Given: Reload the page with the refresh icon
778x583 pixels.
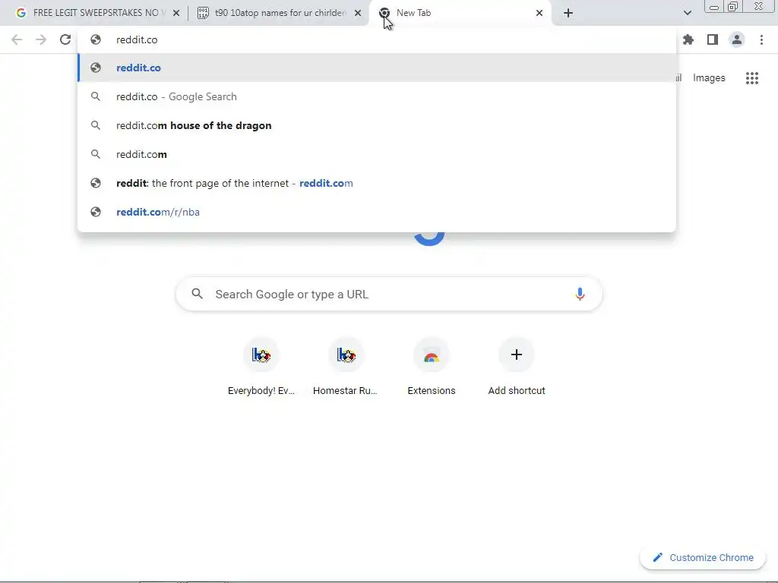Looking at the screenshot, I should pyautogui.click(x=65, y=39).
